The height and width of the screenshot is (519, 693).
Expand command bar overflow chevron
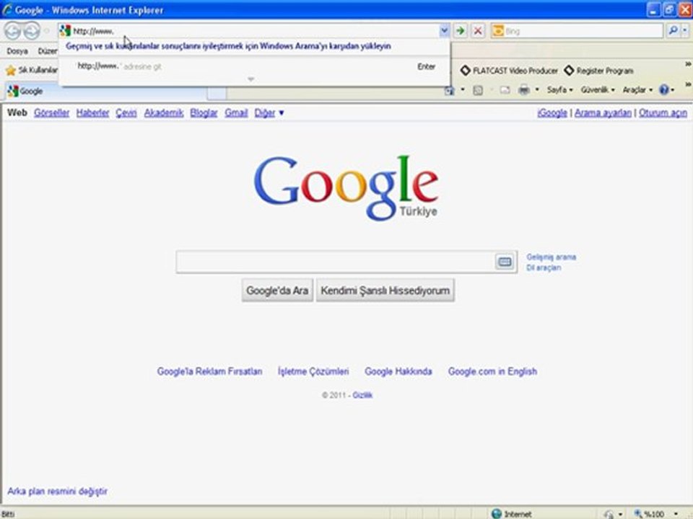[x=688, y=84]
